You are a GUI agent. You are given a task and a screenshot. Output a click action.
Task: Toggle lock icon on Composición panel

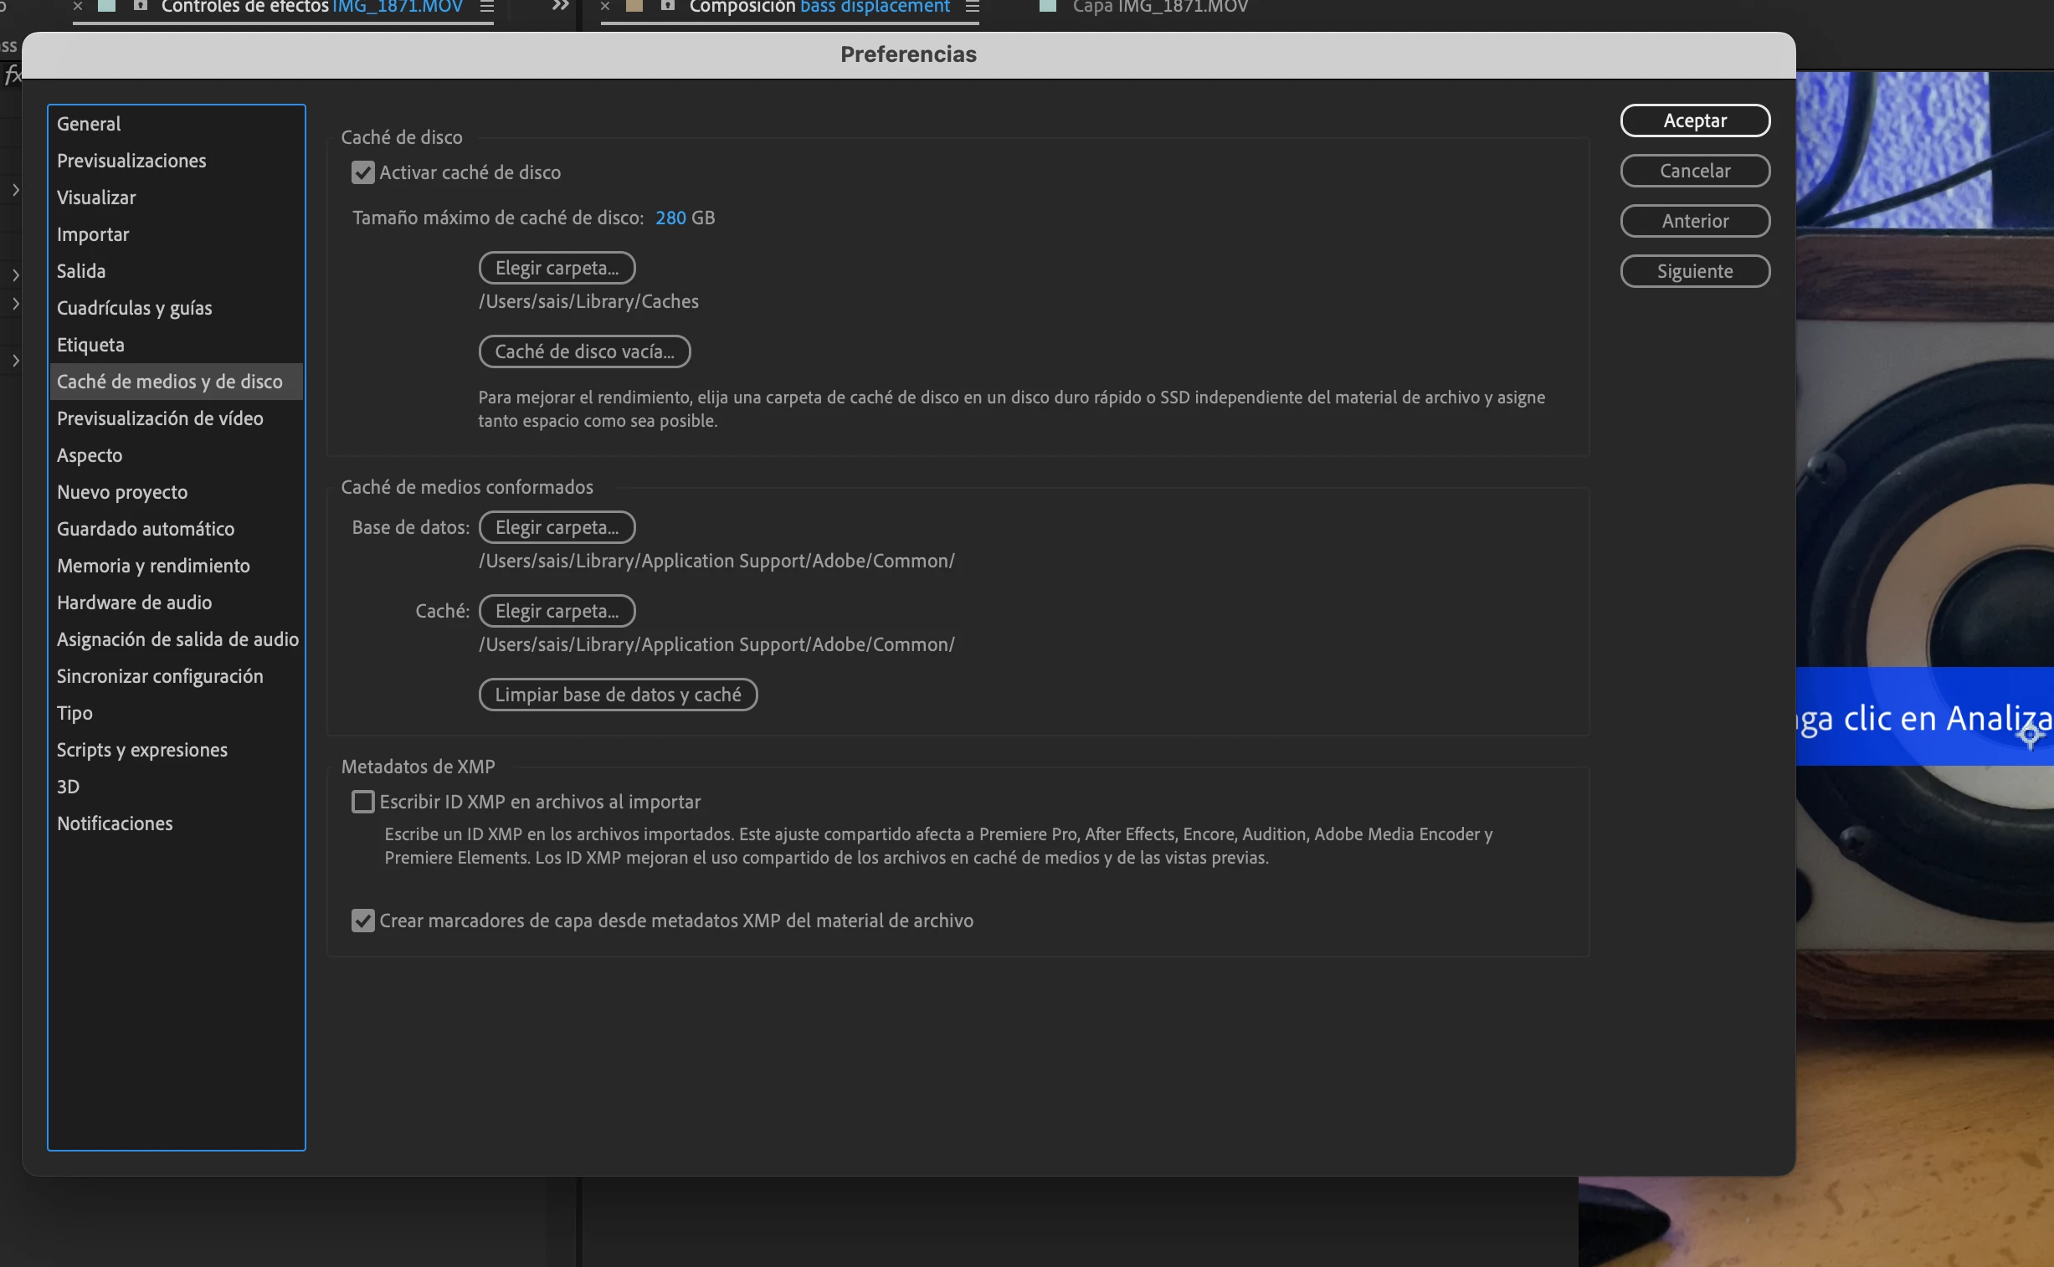[668, 6]
